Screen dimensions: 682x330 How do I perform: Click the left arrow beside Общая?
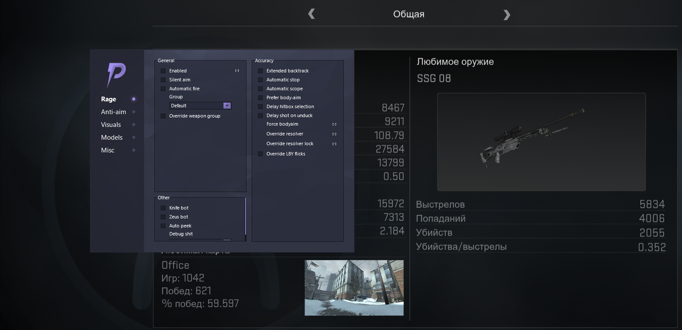pos(311,14)
